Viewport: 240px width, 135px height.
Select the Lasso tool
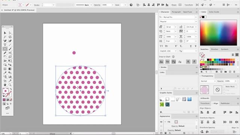click(x=10, y=37)
